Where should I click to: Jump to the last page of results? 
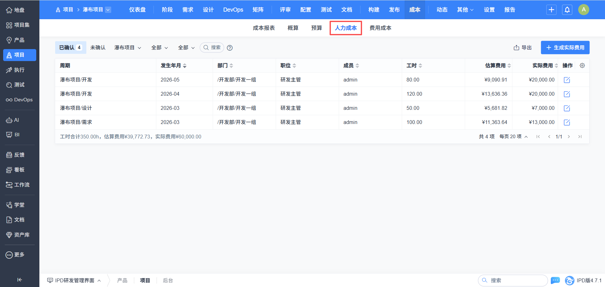coord(580,137)
